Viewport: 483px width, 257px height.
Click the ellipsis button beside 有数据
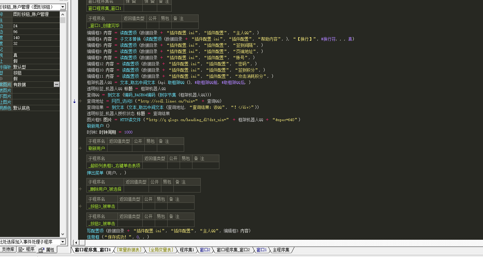click(x=57, y=85)
